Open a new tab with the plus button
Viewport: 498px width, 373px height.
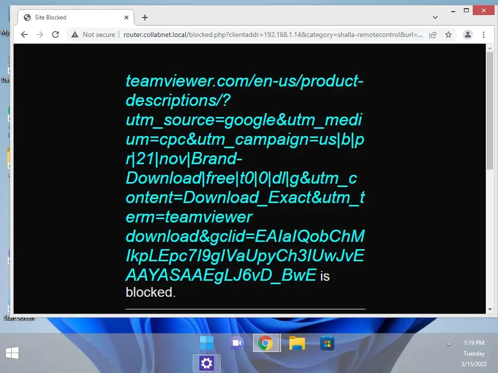pos(145,17)
